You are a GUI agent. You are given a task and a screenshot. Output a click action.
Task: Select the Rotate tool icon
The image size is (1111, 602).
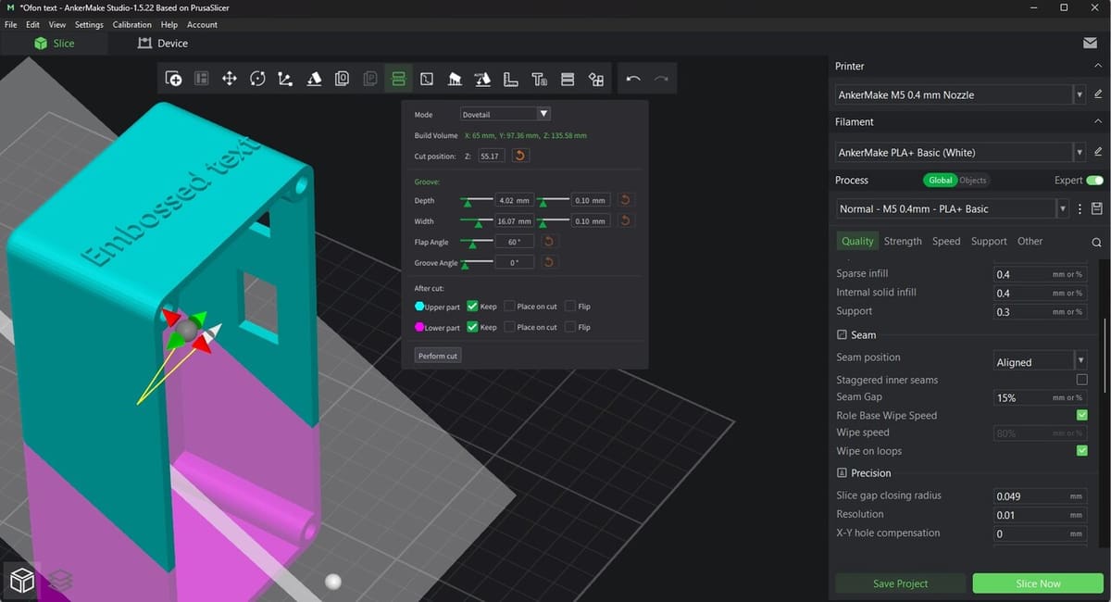coord(257,79)
